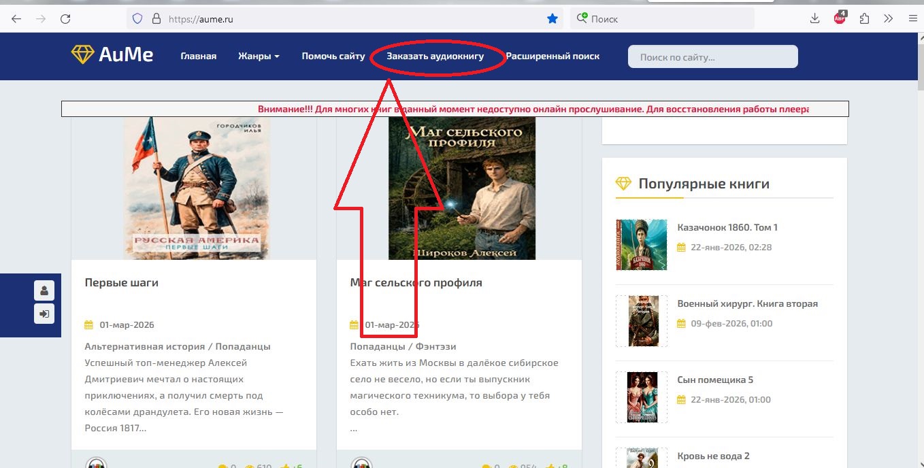Open the Маг сельского профиля book title
924x468 pixels.
(x=416, y=282)
